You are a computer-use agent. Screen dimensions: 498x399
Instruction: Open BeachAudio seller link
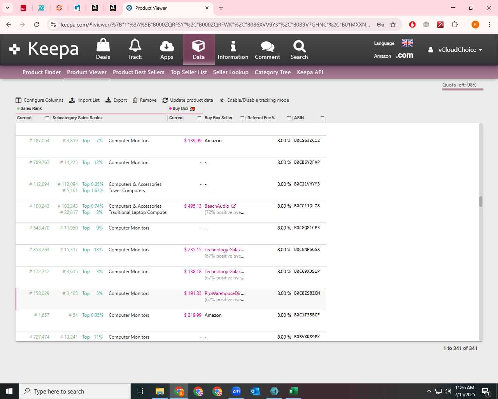click(x=217, y=206)
